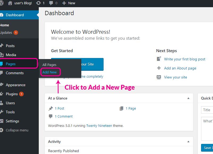Go to Updates under Dashboard
The image size is (213, 154).
pos(6,33)
